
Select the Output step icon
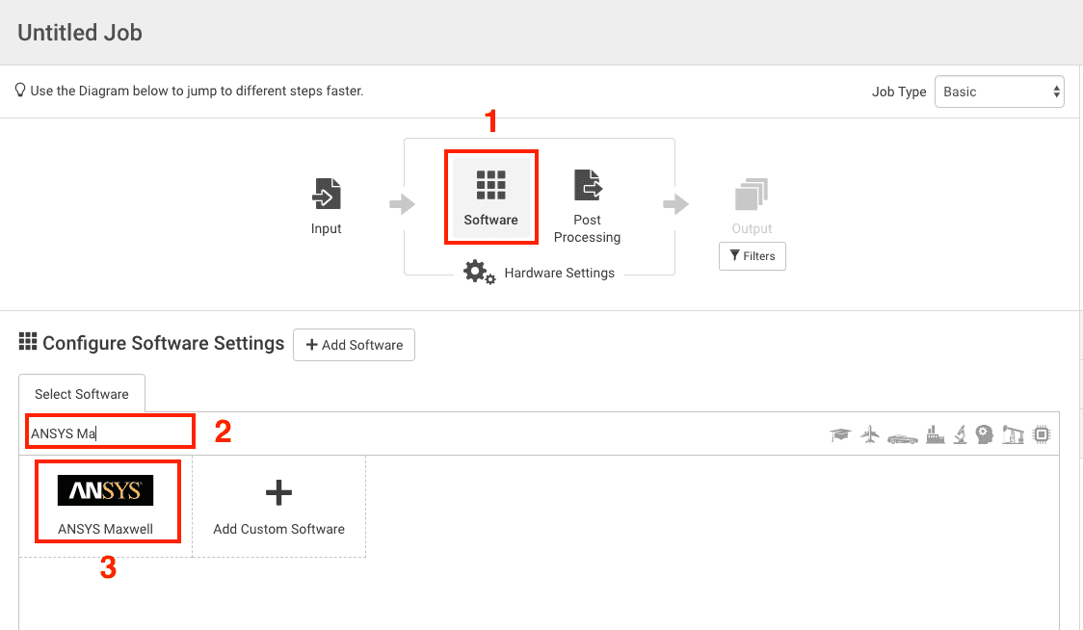click(752, 195)
